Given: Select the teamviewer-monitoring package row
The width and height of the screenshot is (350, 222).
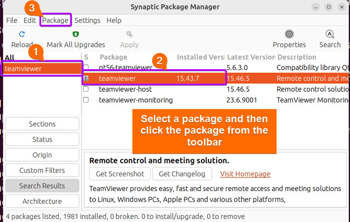Looking at the screenshot, I should (215, 100).
